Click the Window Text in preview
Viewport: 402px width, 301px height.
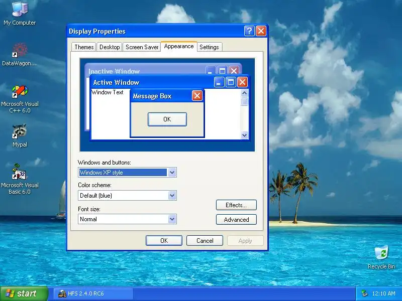click(108, 92)
